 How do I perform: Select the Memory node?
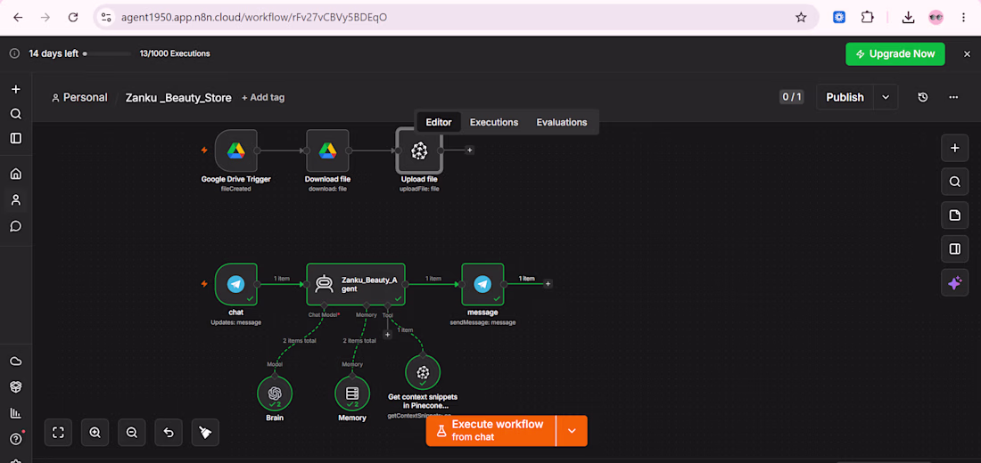(352, 393)
